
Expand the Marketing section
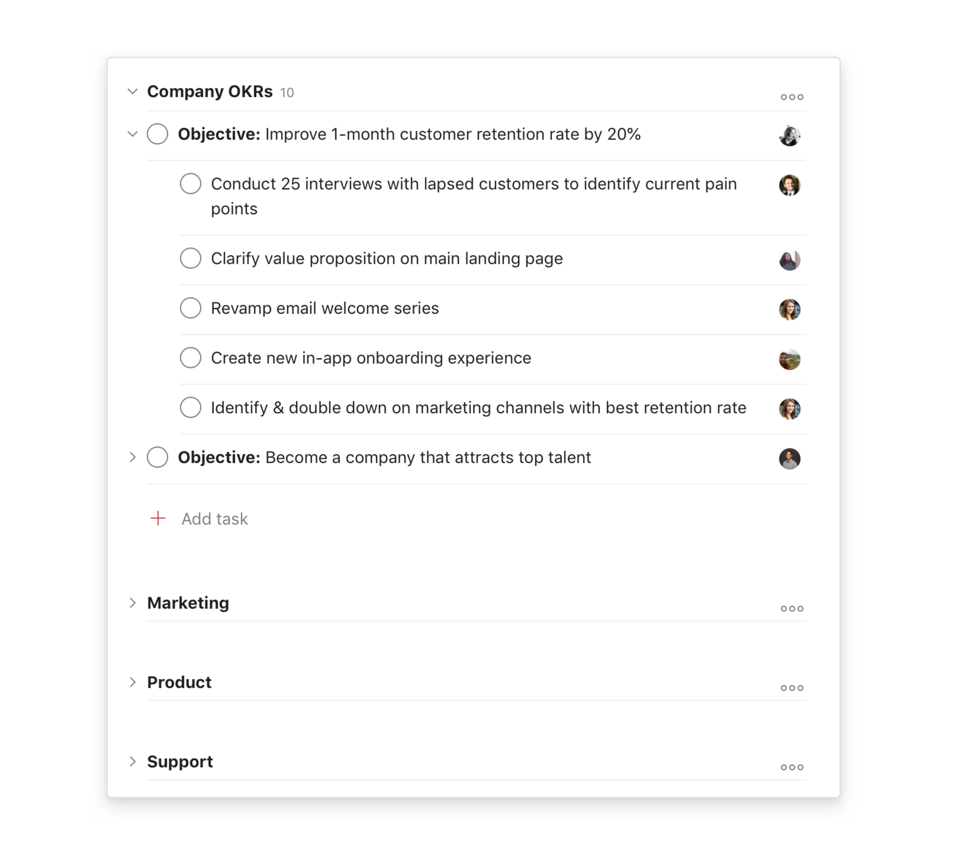(x=133, y=603)
